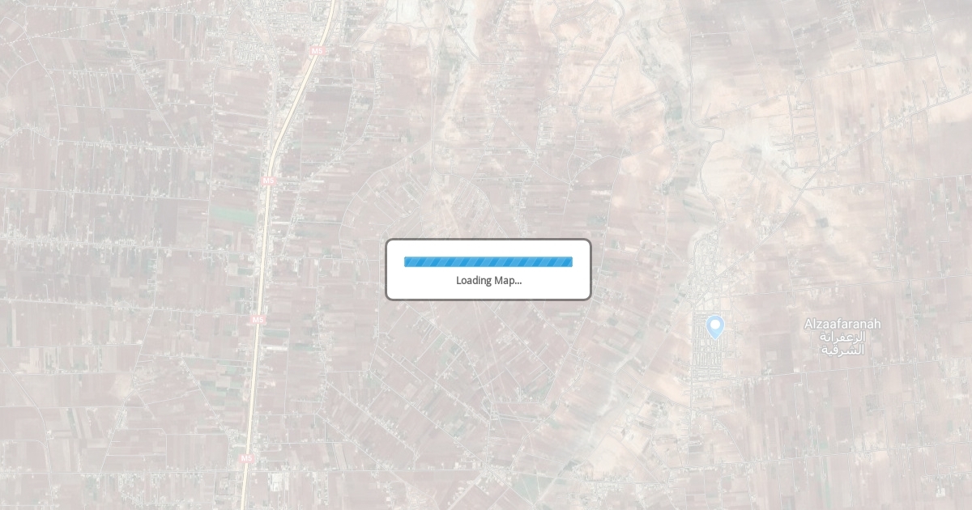
Task: Click the bottommost M5 road shield
Action: tap(245, 458)
